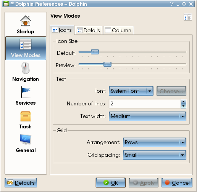This screenshot has width=197, height=192.
Task: Open the Column tab
Action: pos(118,30)
